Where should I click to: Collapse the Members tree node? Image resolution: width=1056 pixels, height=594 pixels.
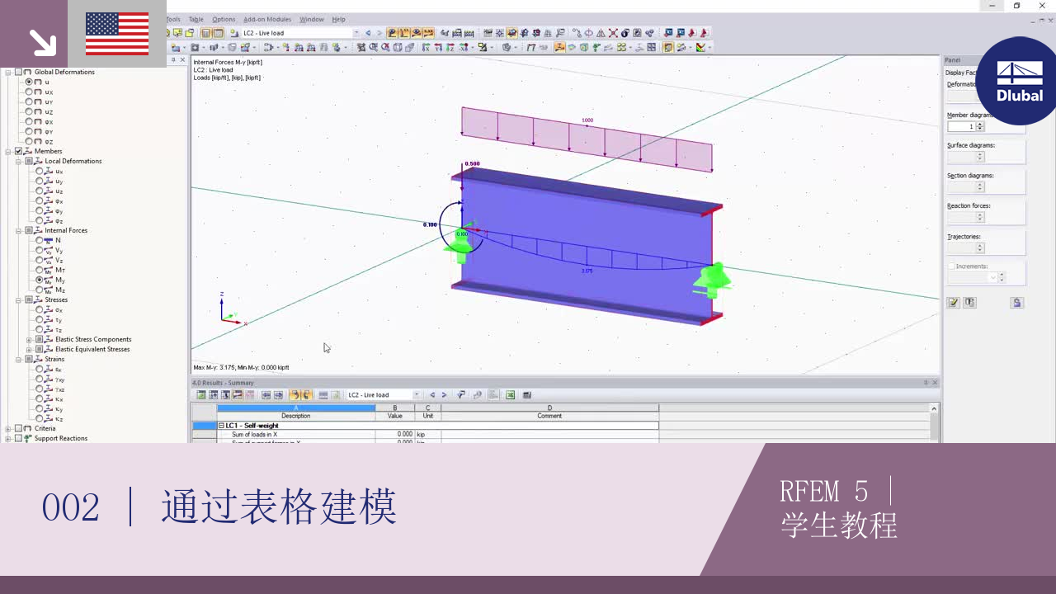coord(8,151)
